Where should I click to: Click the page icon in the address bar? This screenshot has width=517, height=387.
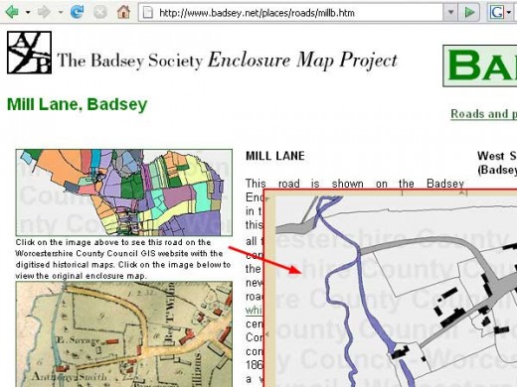pyautogui.click(x=147, y=13)
